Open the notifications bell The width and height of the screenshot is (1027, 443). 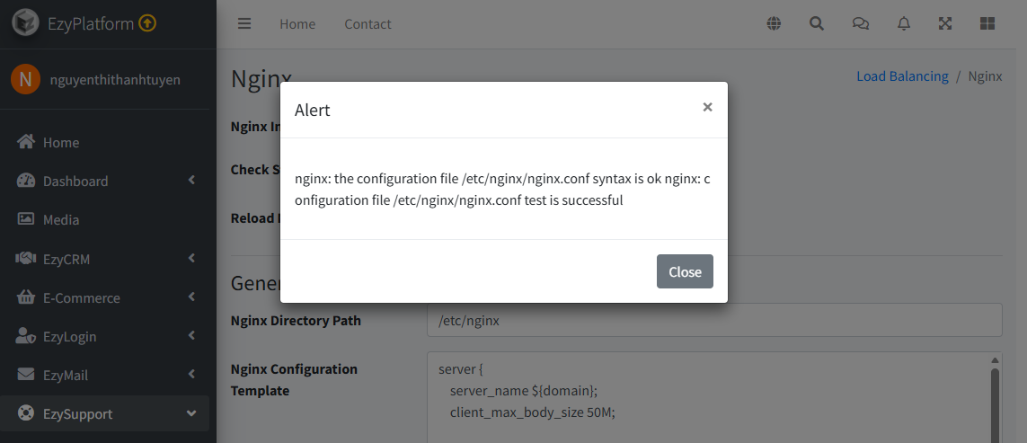click(x=903, y=23)
